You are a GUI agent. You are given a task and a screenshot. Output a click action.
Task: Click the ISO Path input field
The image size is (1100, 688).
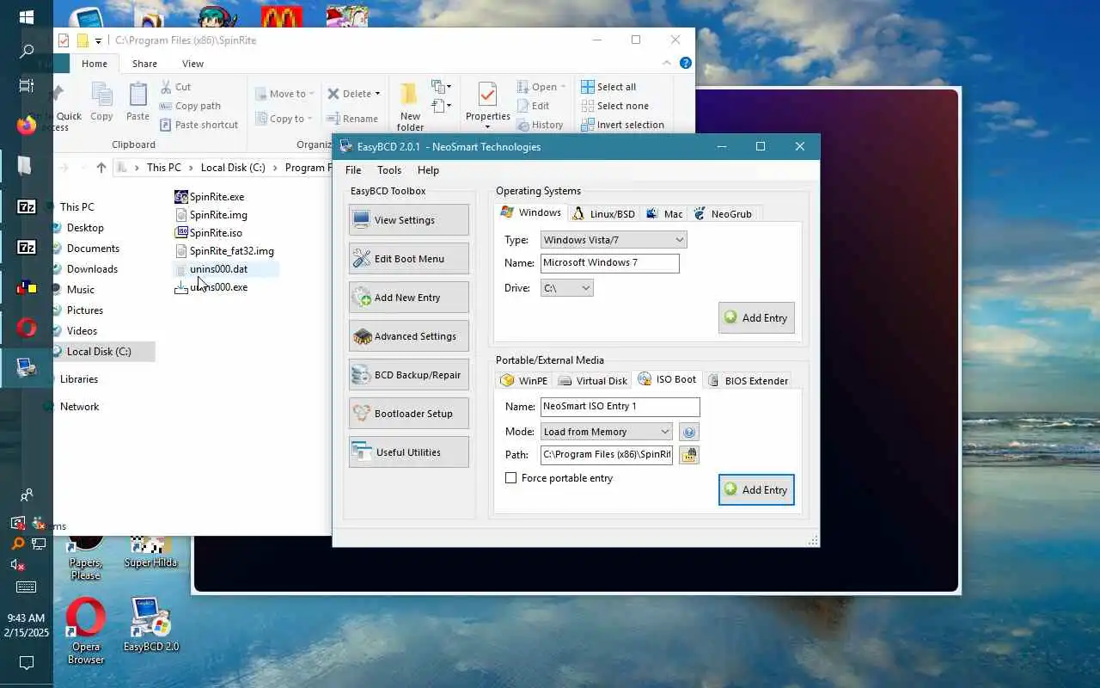(x=606, y=455)
